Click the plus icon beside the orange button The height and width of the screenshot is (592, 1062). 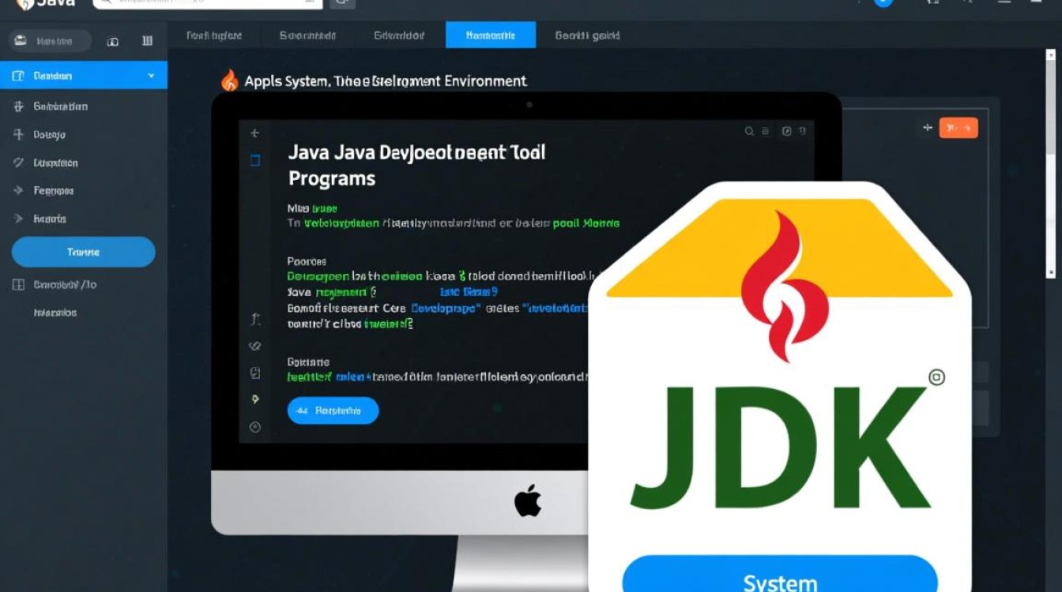point(928,128)
